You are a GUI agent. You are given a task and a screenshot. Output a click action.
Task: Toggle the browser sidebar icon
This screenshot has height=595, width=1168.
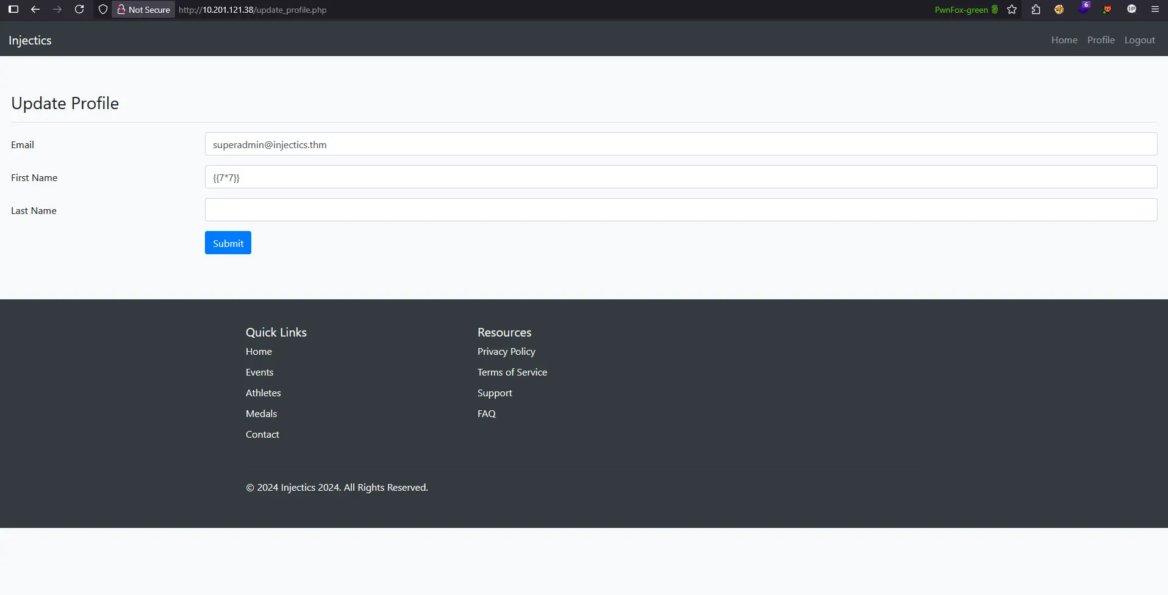(x=13, y=9)
